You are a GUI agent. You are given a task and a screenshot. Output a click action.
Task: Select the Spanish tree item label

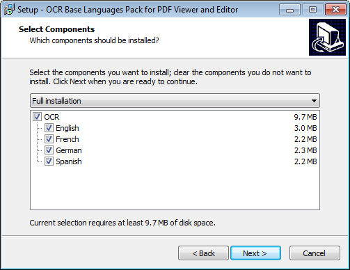click(69, 161)
